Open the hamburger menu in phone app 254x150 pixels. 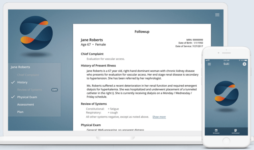click(209, 64)
